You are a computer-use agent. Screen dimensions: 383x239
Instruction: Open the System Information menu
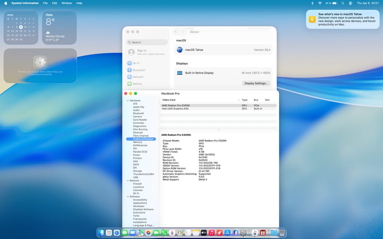[25, 3]
